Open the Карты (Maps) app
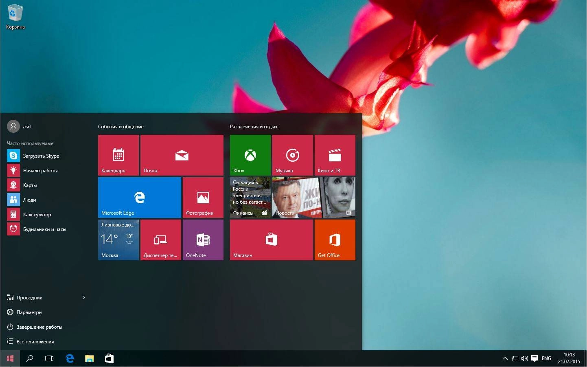Screen dimensions: 587x367 tap(47, 185)
